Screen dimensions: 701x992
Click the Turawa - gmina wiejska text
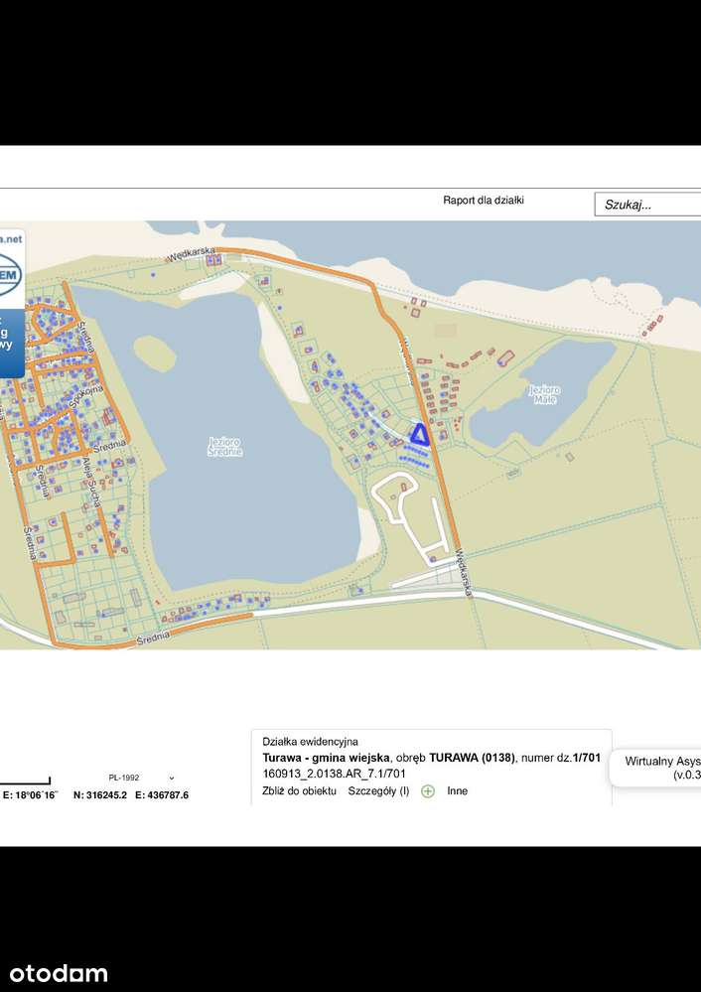(x=326, y=758)
